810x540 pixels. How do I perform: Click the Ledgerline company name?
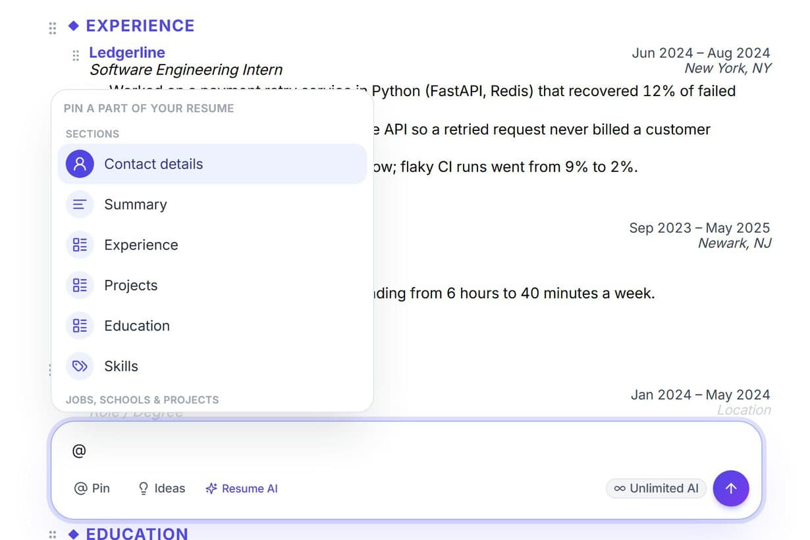point(127,53)
